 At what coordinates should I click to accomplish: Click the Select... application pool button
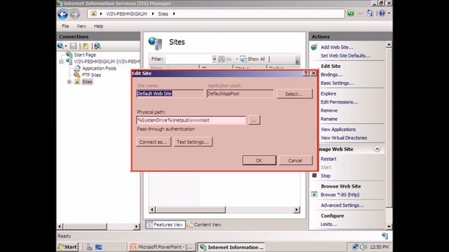coord(294,94)
